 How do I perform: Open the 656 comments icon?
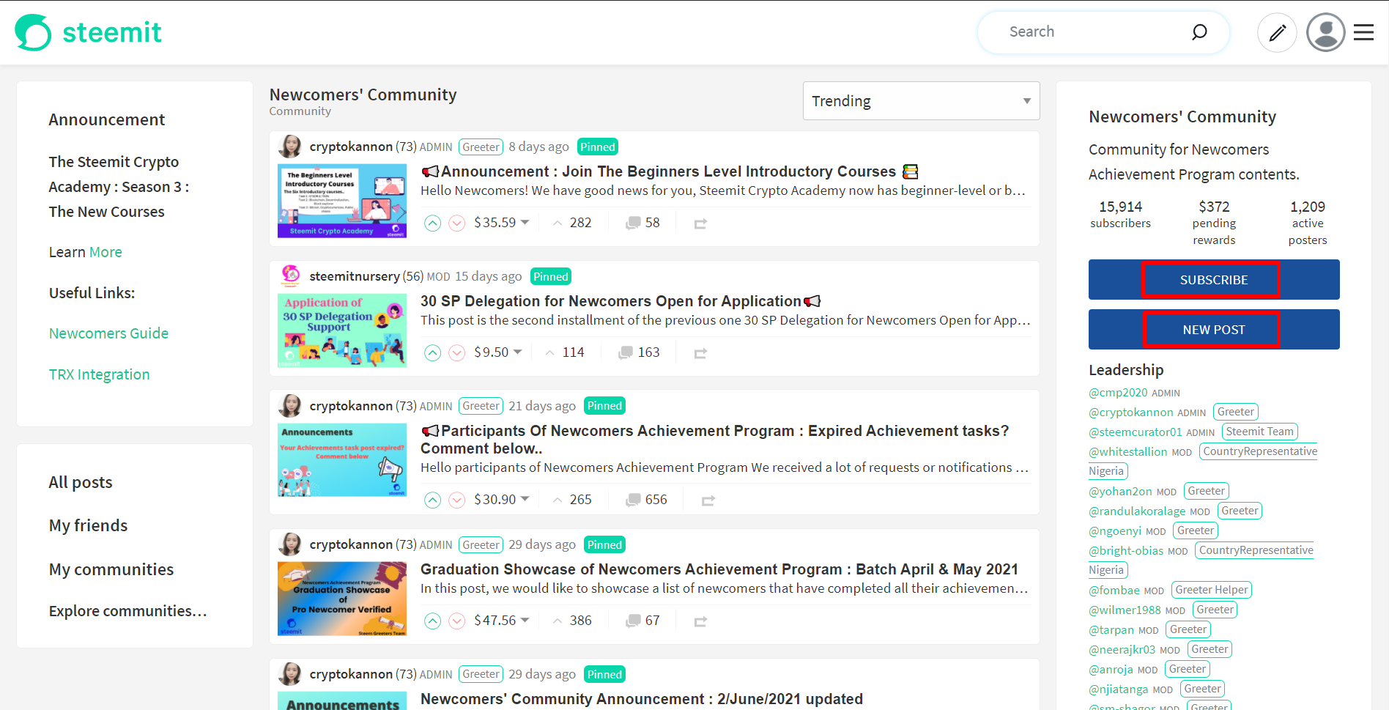coord(633,500)
